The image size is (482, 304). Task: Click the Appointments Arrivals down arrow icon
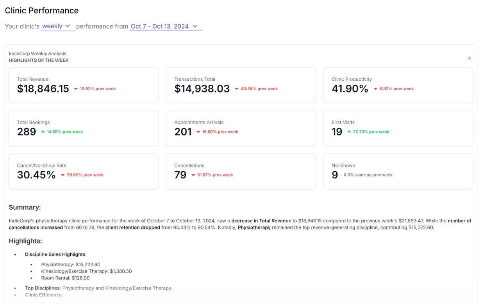(x=198, y=132)
